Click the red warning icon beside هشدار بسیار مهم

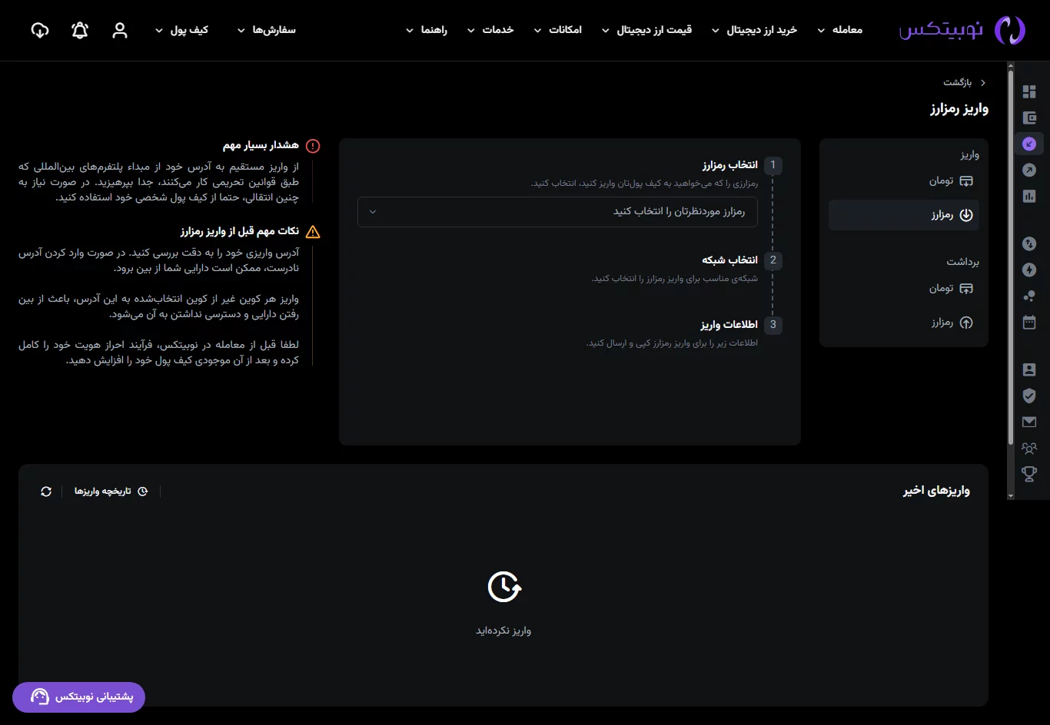click(x=313, y=146)
